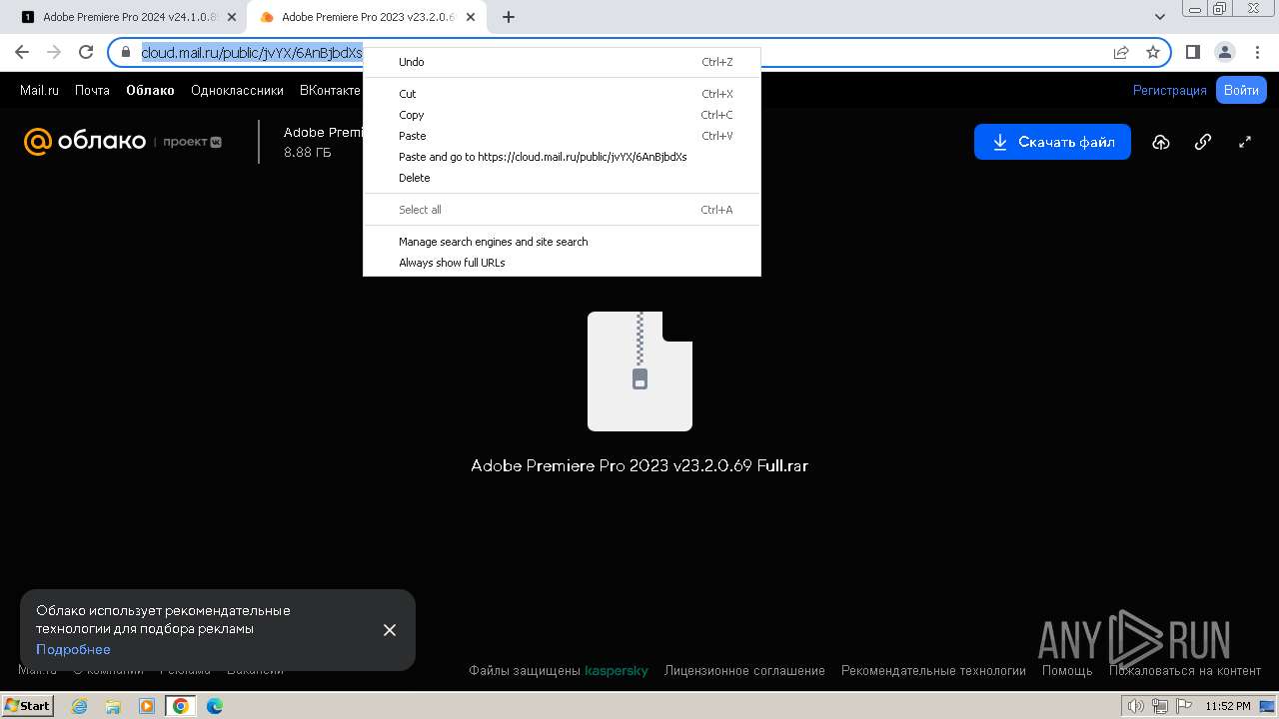Click the Adobe Premiere Pro 2023 v23.2.0.69 Full.rar name
Viewport: 1279px width, 719px height.
tap(639, 465)
